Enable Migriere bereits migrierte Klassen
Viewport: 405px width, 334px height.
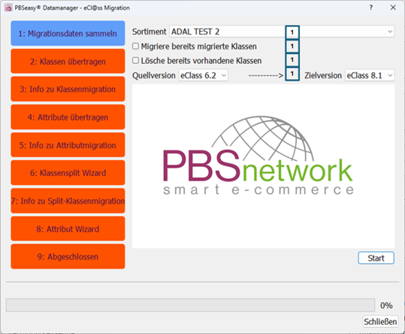(135, 47)
